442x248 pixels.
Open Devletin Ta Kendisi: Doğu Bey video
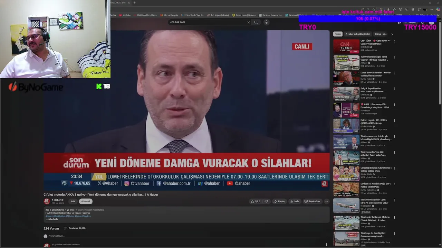tap(375, 185)
